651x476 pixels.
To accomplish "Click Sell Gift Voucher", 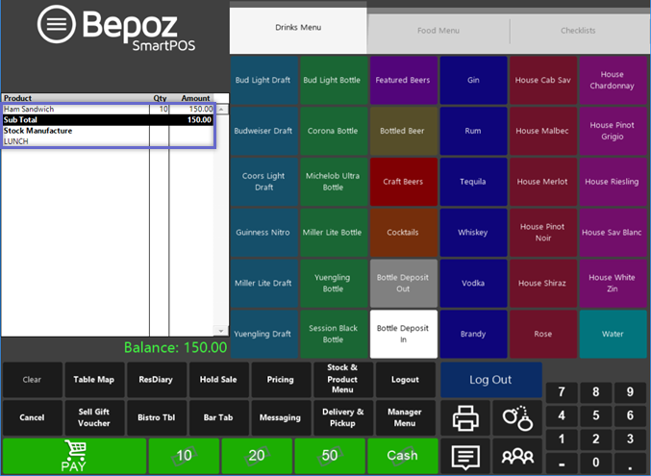I will pos(94,418).
